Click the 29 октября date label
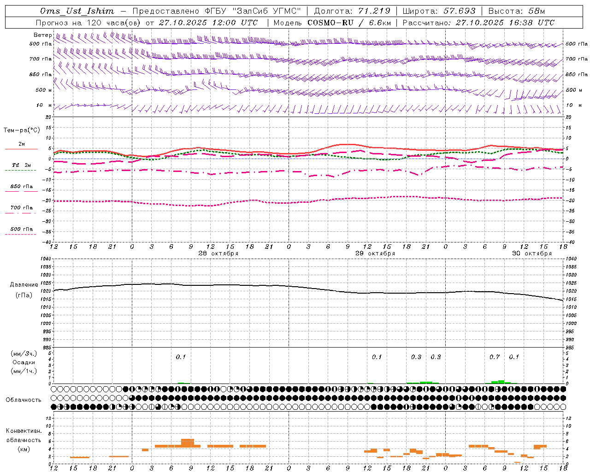590x472 pixels. 375,254
